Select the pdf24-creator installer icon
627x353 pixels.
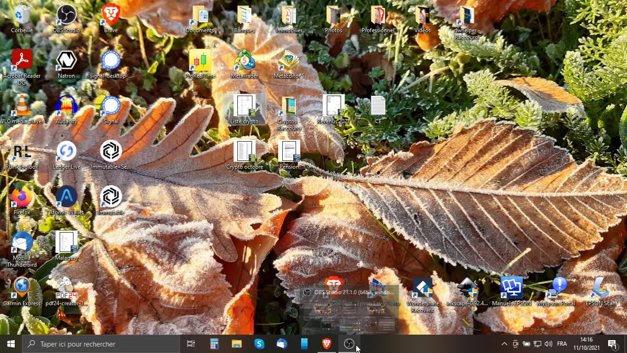point(66,292)
